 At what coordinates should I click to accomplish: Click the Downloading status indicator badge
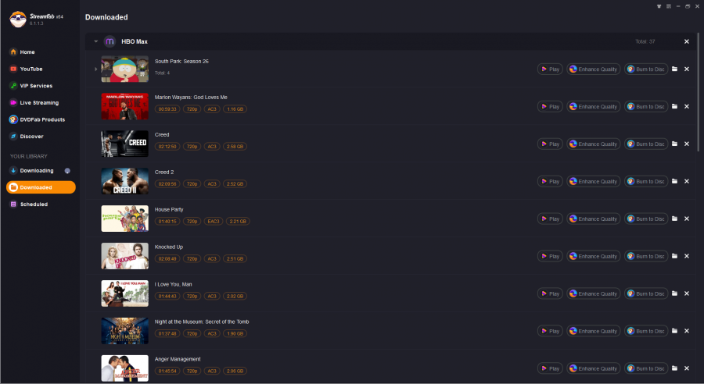(67, 171)
